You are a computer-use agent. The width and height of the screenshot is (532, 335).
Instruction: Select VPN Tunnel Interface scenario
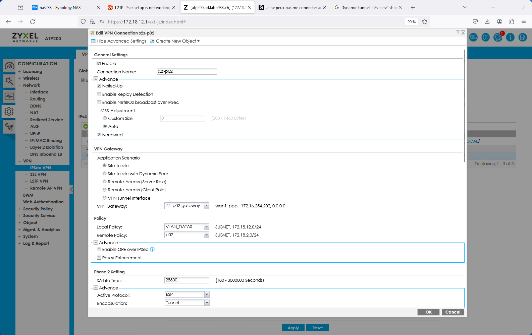(x=105, y=198)
